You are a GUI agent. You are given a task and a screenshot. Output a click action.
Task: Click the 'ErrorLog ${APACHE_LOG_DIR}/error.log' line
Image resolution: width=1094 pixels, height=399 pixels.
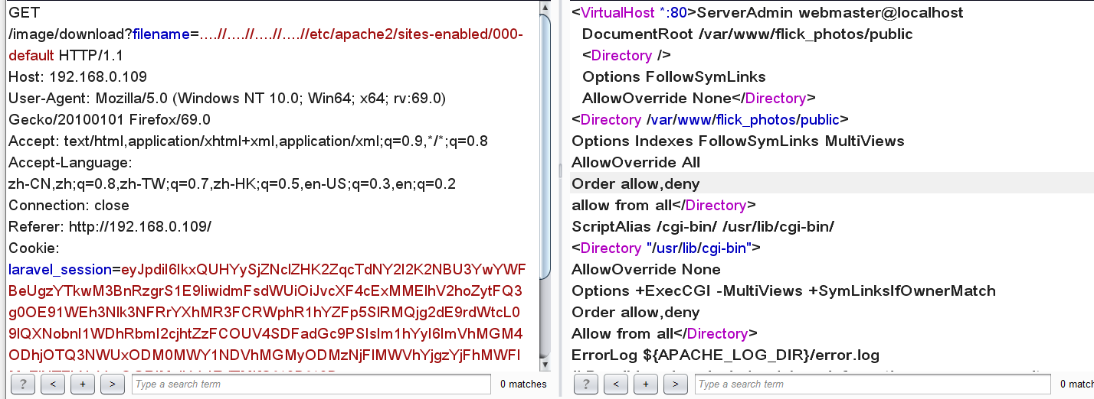[x=726, y=355]
